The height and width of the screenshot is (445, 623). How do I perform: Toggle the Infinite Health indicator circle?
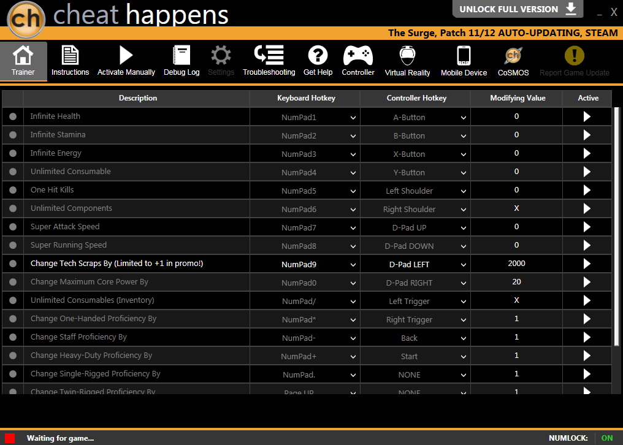coord(13,116)
